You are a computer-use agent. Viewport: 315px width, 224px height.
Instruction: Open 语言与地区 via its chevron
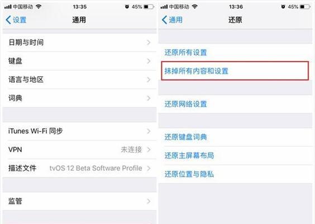149,80
